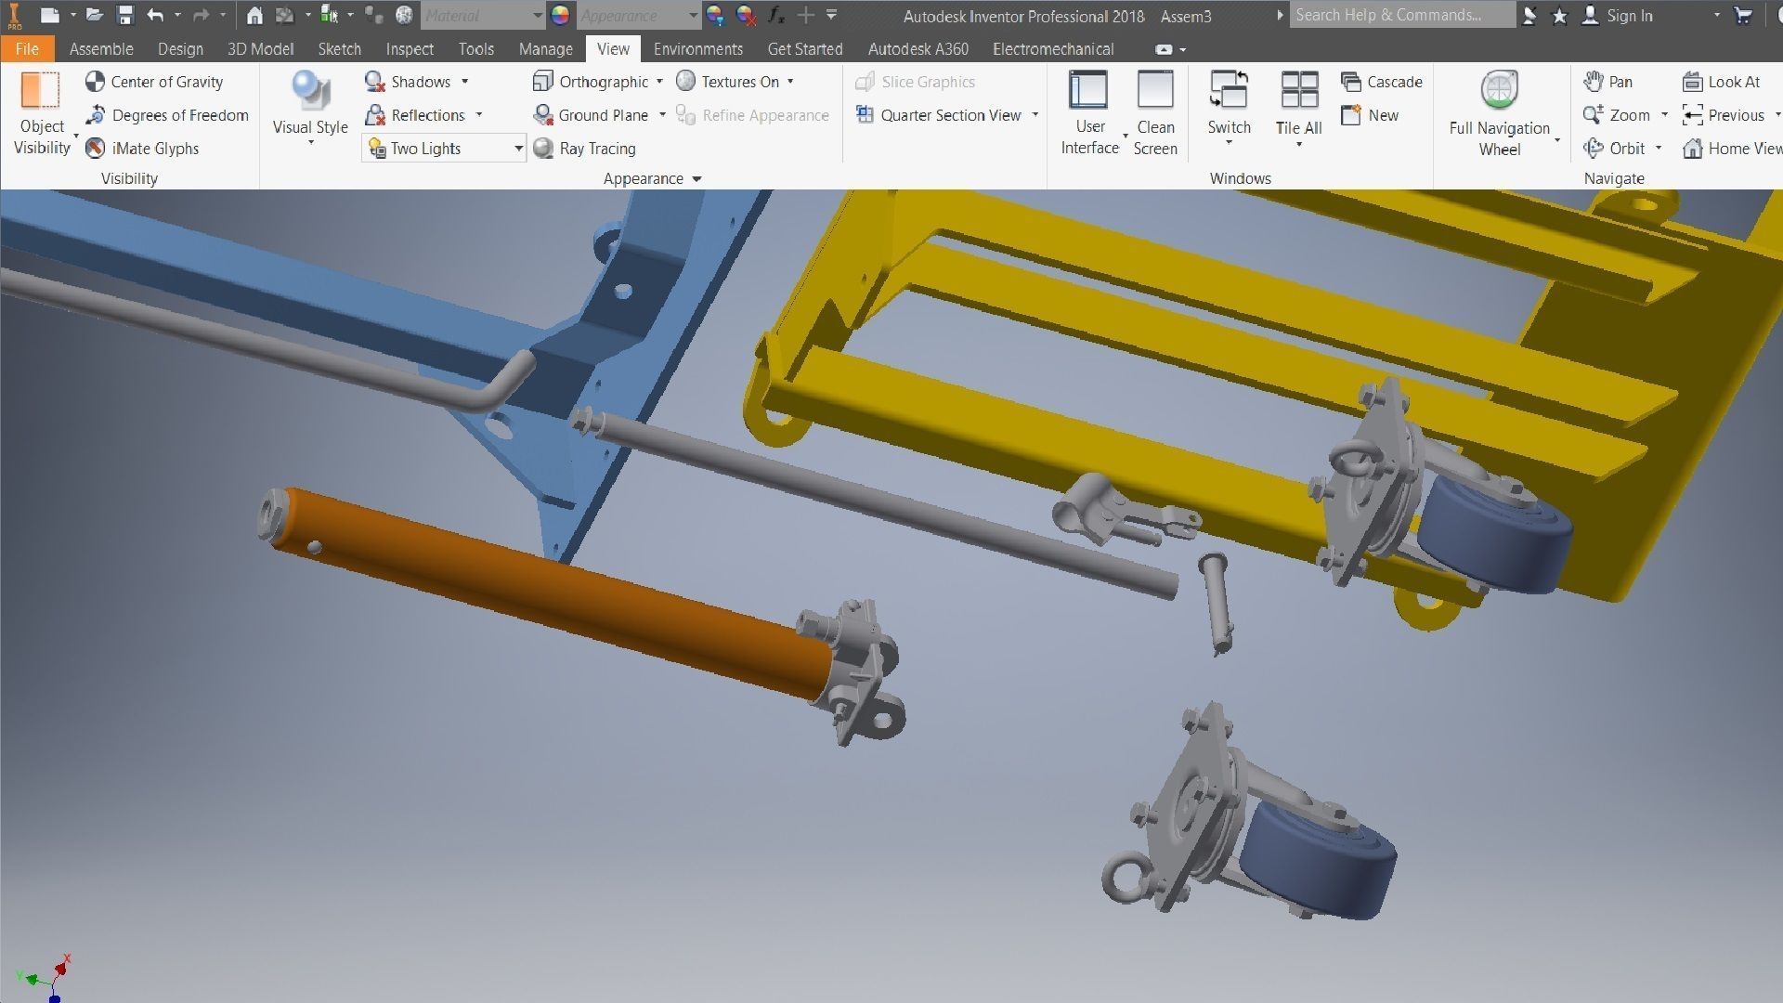Undo the last action
The image size is (1783, 1003).
coord(155,15)
